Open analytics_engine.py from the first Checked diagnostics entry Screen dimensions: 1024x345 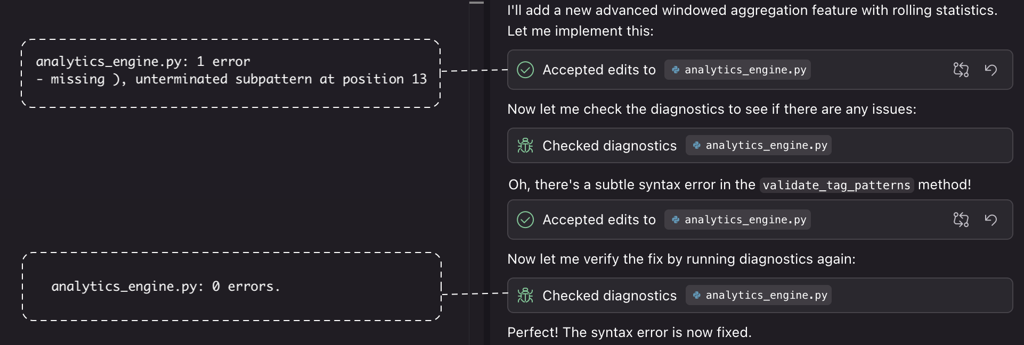758,145
